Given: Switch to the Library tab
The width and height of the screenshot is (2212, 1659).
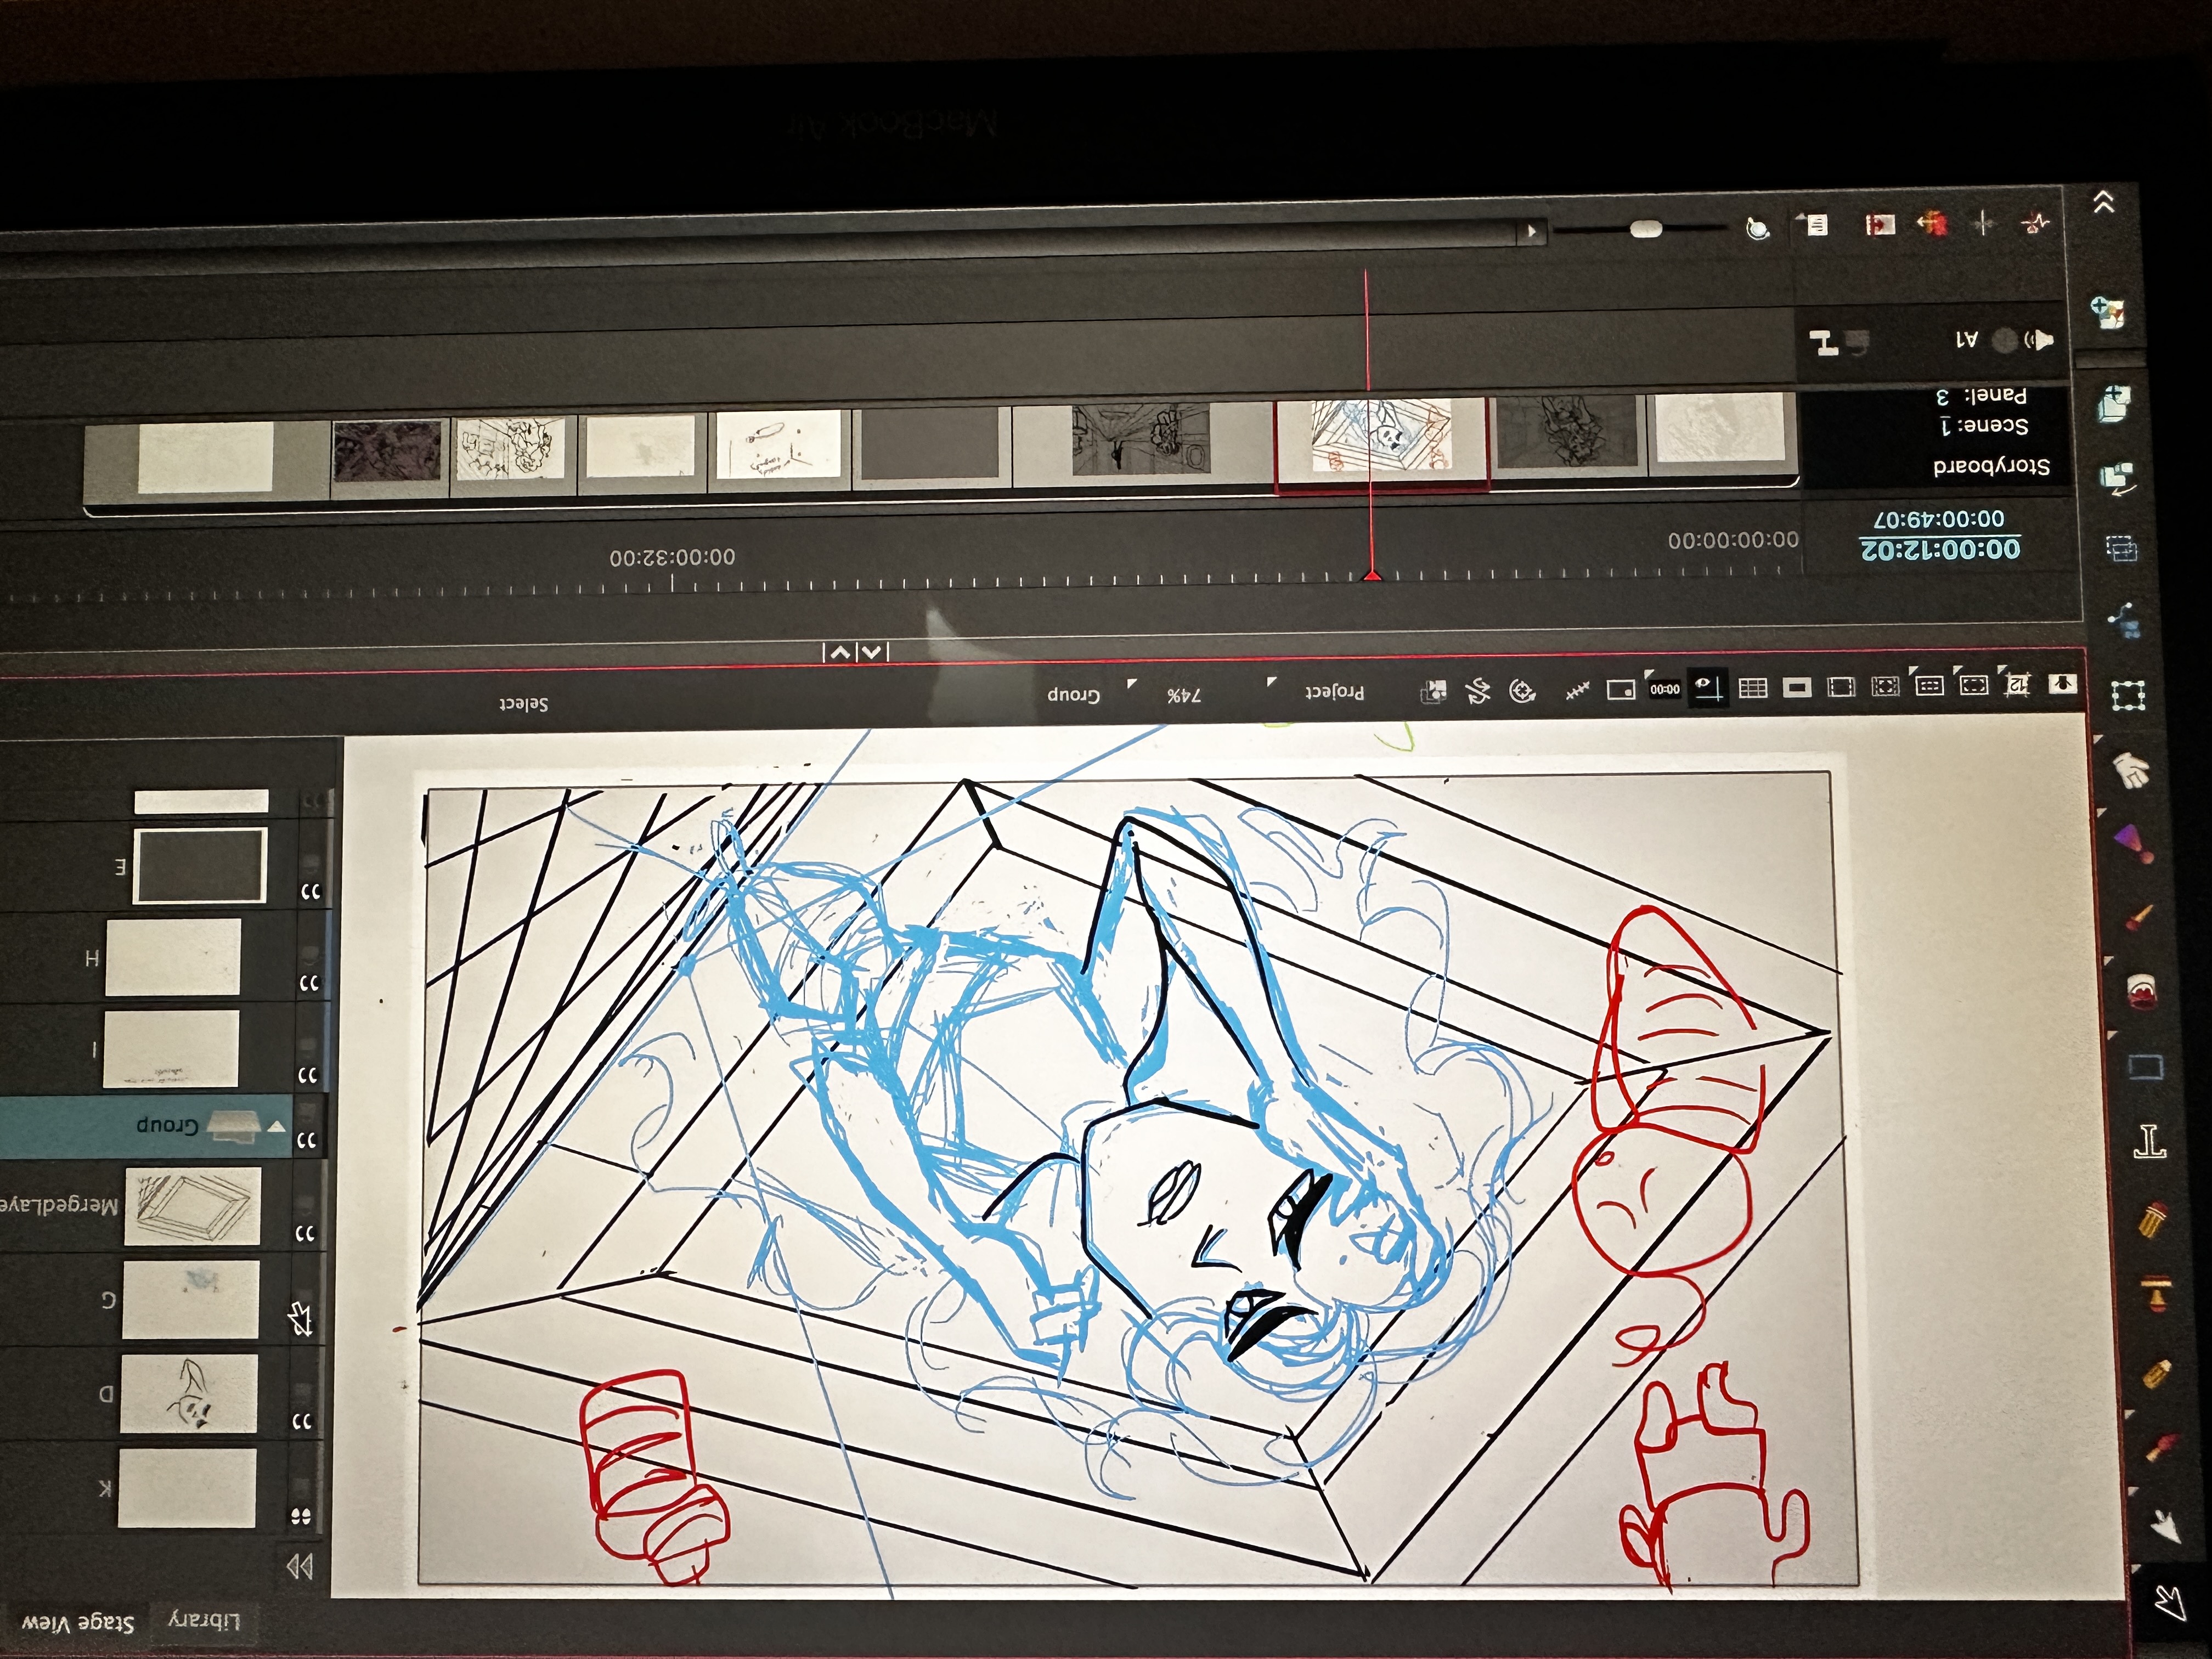Looking at the screenshot, I should coord(204,1620).
